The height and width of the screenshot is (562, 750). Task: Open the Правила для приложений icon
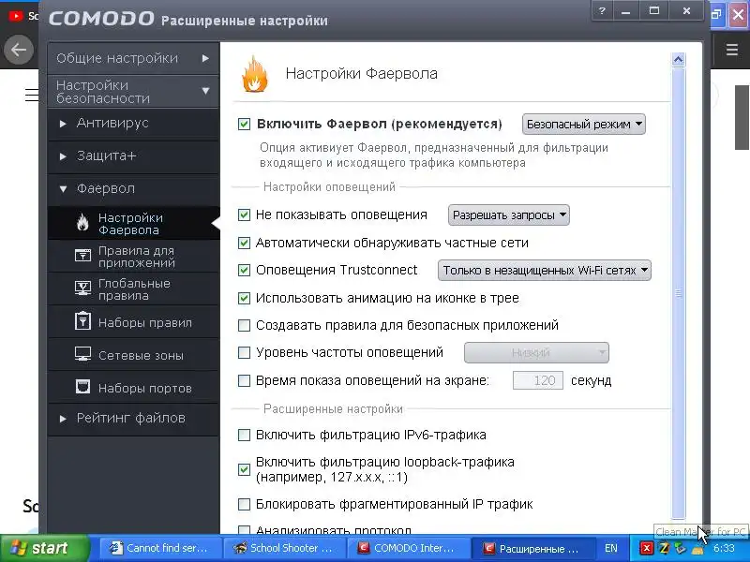(x=82, y=255)
